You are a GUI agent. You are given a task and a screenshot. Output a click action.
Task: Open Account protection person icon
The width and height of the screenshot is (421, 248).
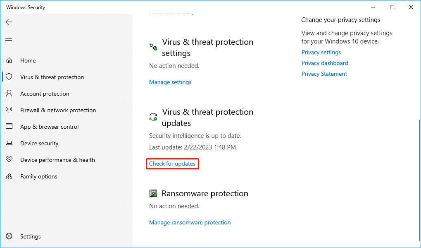(x=9, y=93)
